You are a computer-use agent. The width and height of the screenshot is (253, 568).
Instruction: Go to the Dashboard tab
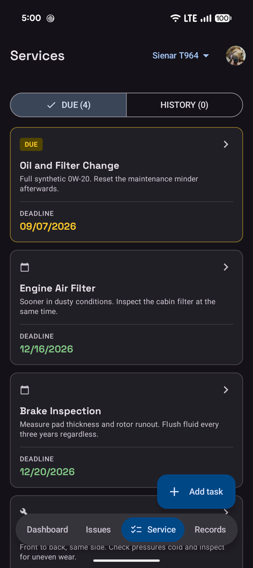(47, 530)
